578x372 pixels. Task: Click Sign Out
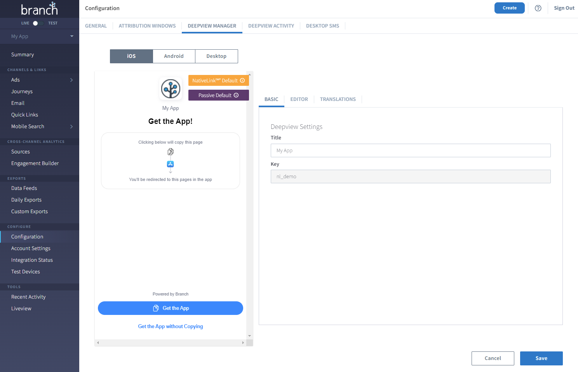pos(564,8)
